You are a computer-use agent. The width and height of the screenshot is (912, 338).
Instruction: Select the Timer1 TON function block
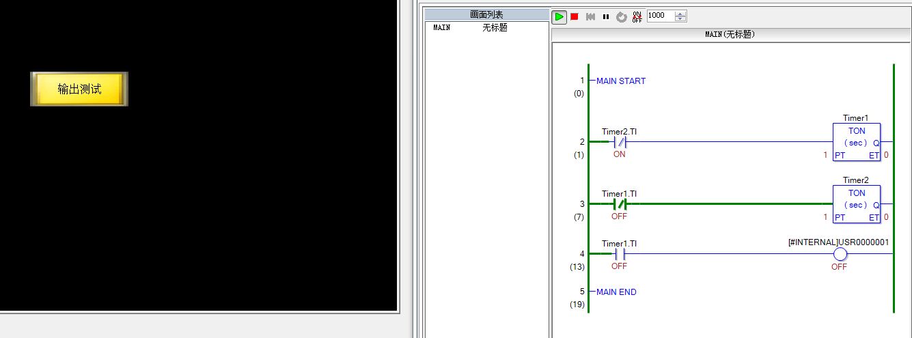856,142
